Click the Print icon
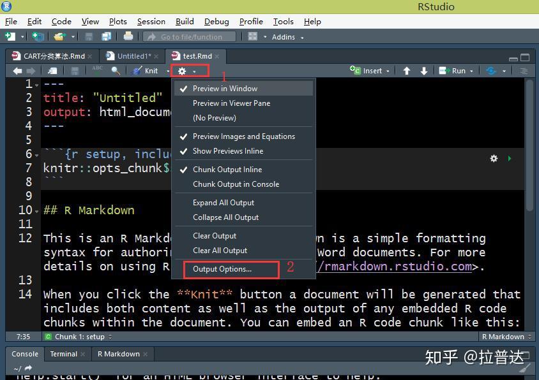 tap(128, 36)
